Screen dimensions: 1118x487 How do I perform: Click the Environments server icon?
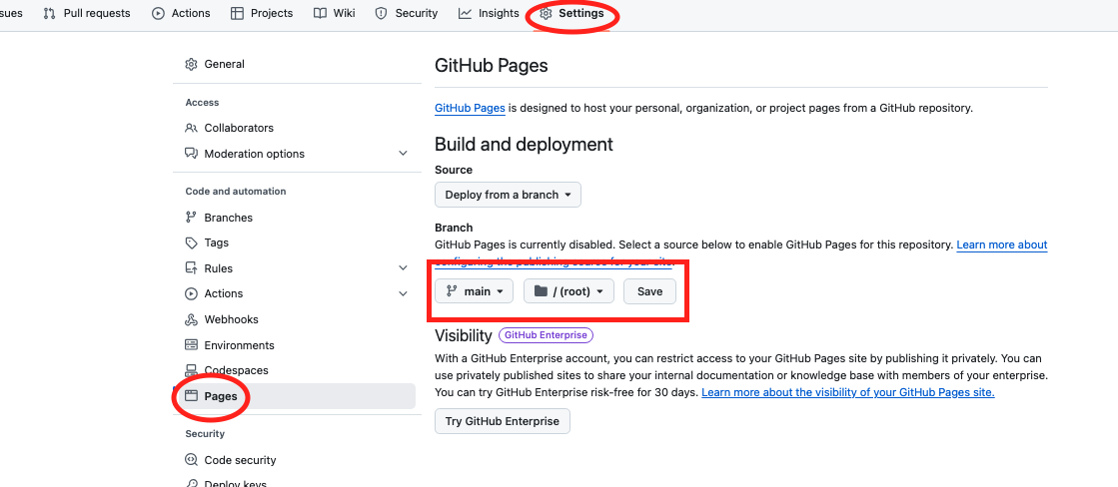pyautogui.click(x=191, y=345)
